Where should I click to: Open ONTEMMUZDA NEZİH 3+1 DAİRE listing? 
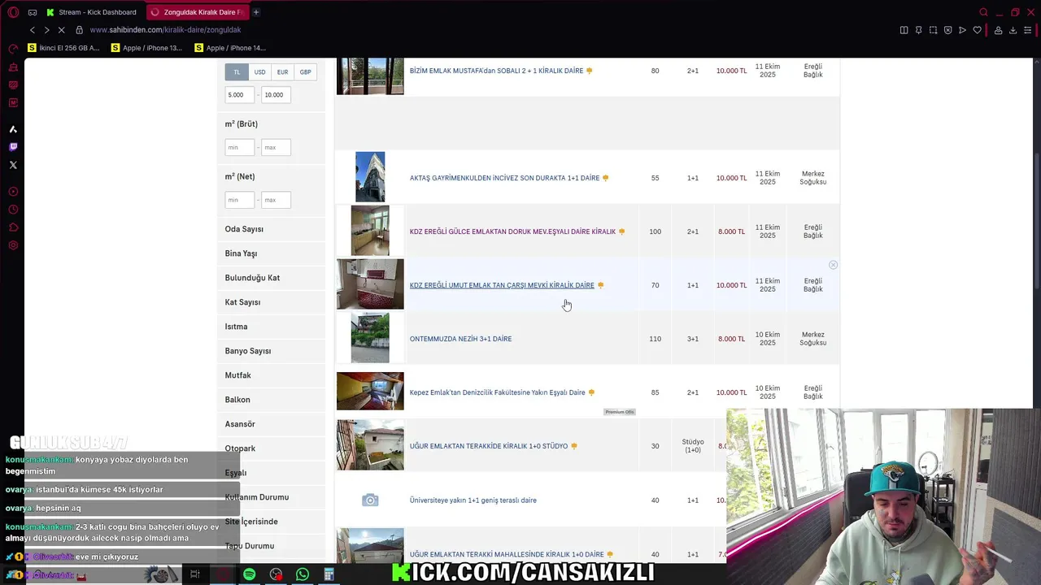[460, 339]
